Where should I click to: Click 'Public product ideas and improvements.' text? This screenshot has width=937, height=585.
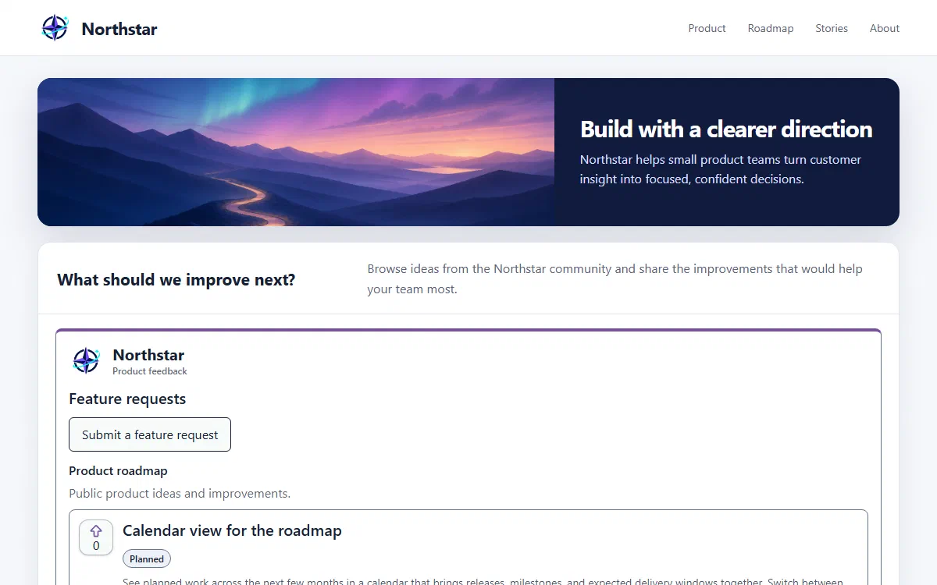point(180,493)
